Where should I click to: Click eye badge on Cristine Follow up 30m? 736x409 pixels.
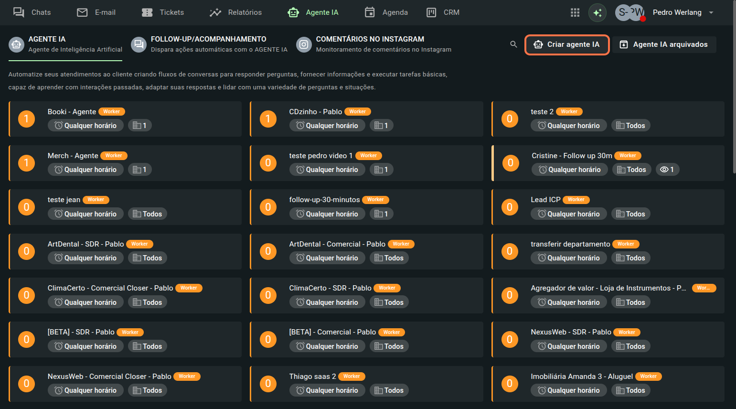[x=667, y=170]
